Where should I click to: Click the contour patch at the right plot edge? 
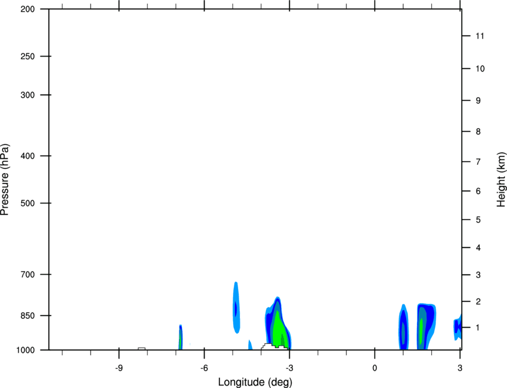click(x=457, y=327)
